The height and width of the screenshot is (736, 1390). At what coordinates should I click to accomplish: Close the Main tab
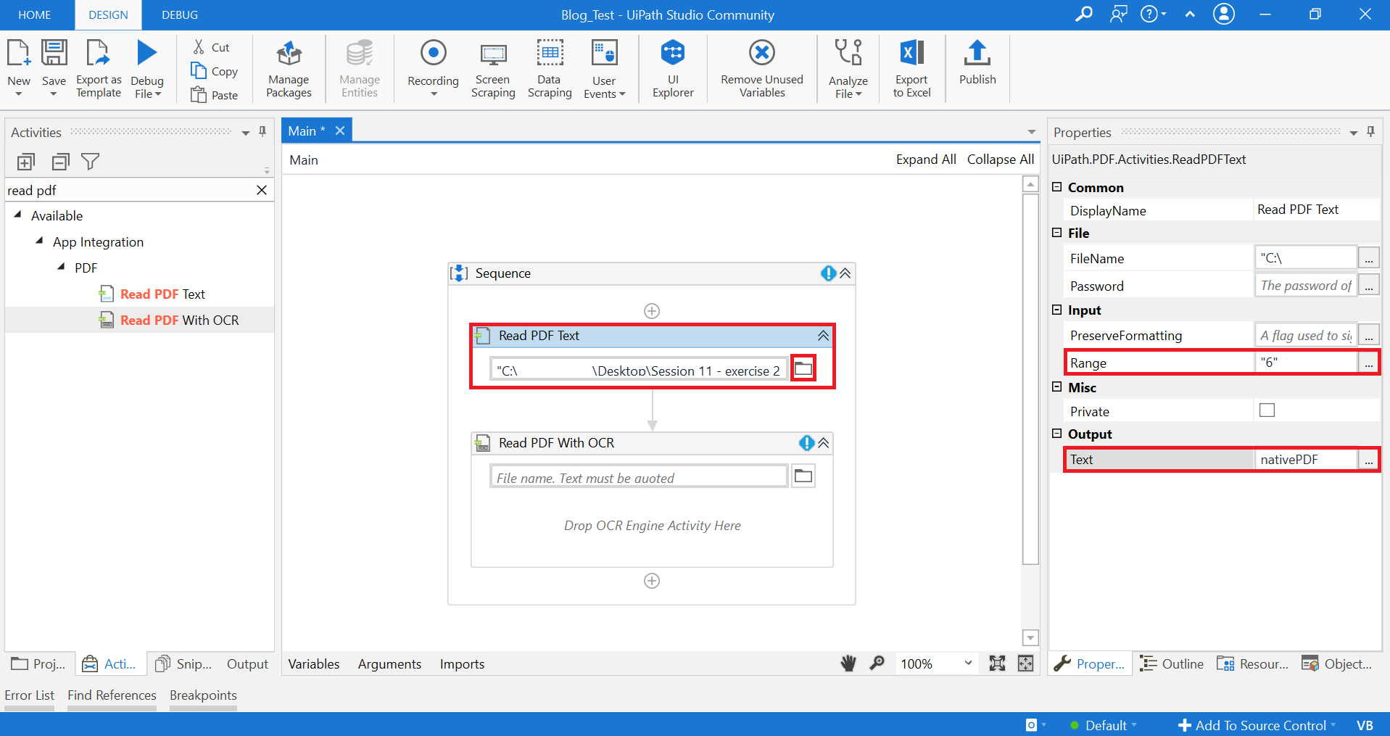tap(339, 131)
